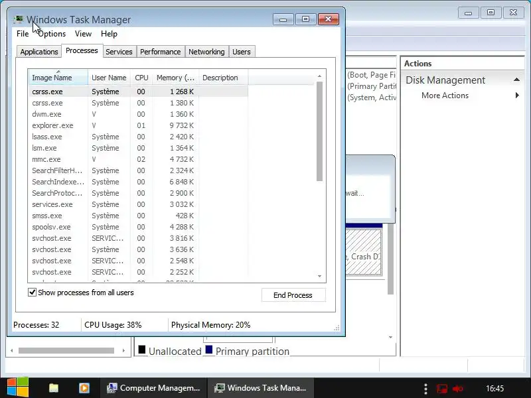The image size is (531, 398).
Task: Select the spoolsv.exe process
Action: pos(138,227)
